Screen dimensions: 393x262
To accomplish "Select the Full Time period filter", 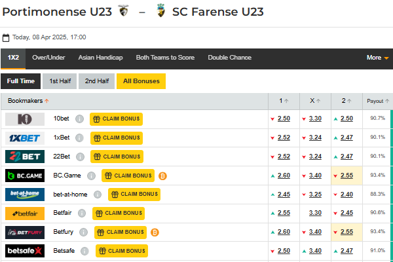I will [x=20, y=81].
